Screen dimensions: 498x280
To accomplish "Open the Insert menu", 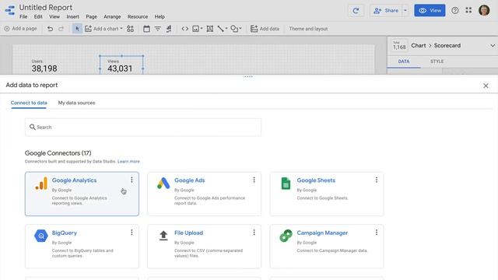I will click(72, 17).
